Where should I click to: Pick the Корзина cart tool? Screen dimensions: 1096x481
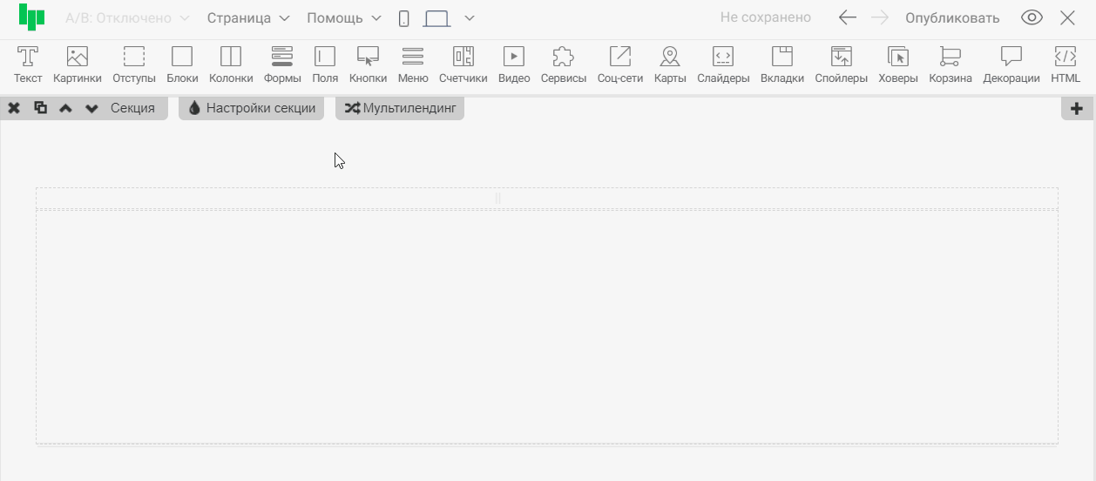click(951, 65)
